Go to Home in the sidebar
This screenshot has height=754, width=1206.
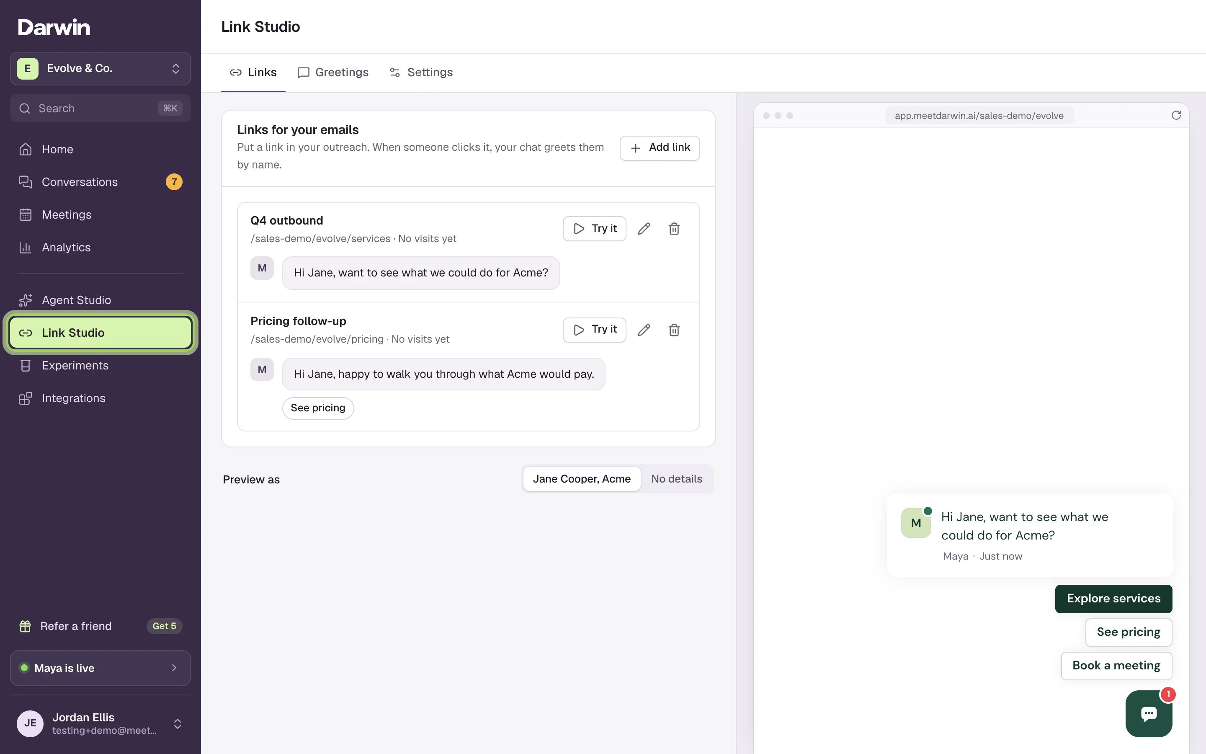pyautogui.click(x=100, y=149)
